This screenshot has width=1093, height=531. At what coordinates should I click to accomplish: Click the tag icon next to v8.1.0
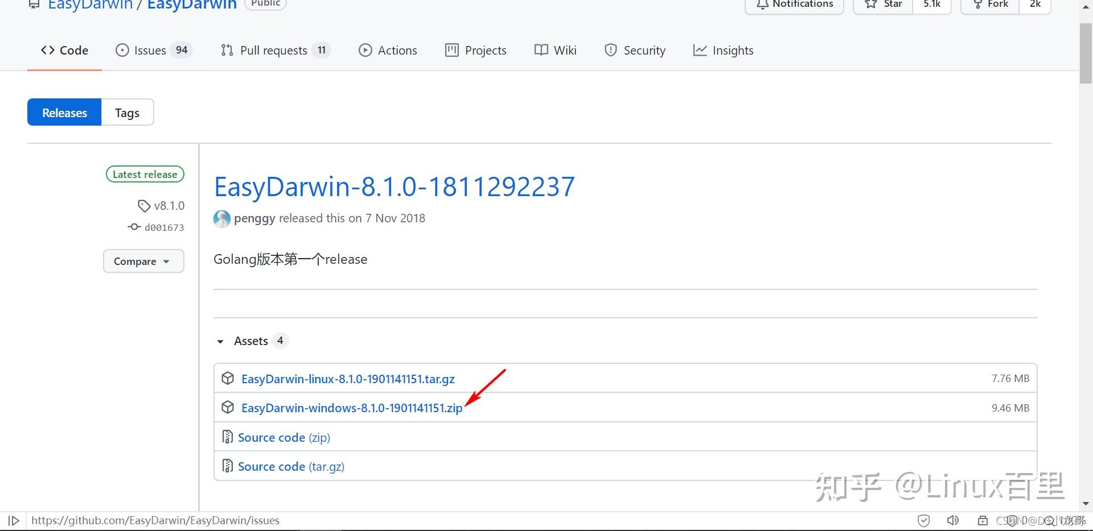[143, 205]
